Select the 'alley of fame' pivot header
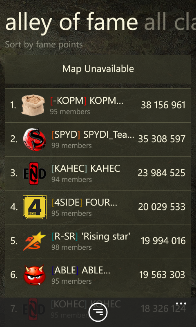The width and height of the screenshot is (196, 327). click(x=71, y=22)
